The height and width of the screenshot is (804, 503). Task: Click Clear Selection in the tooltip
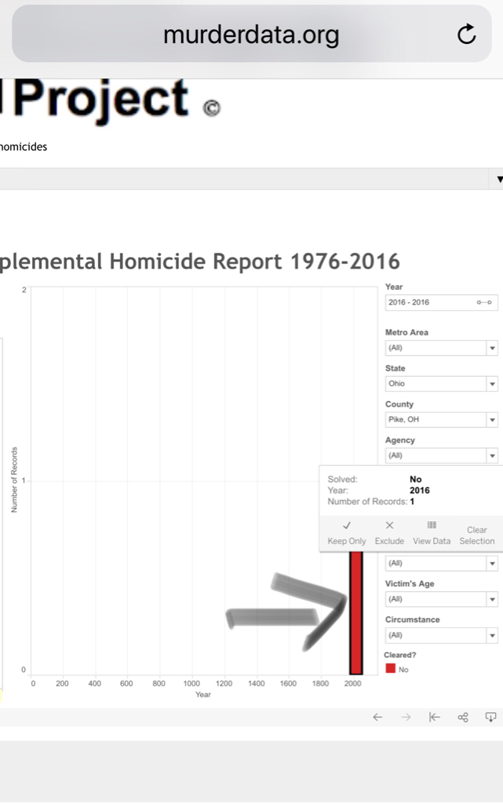click(x=476, y=535)
